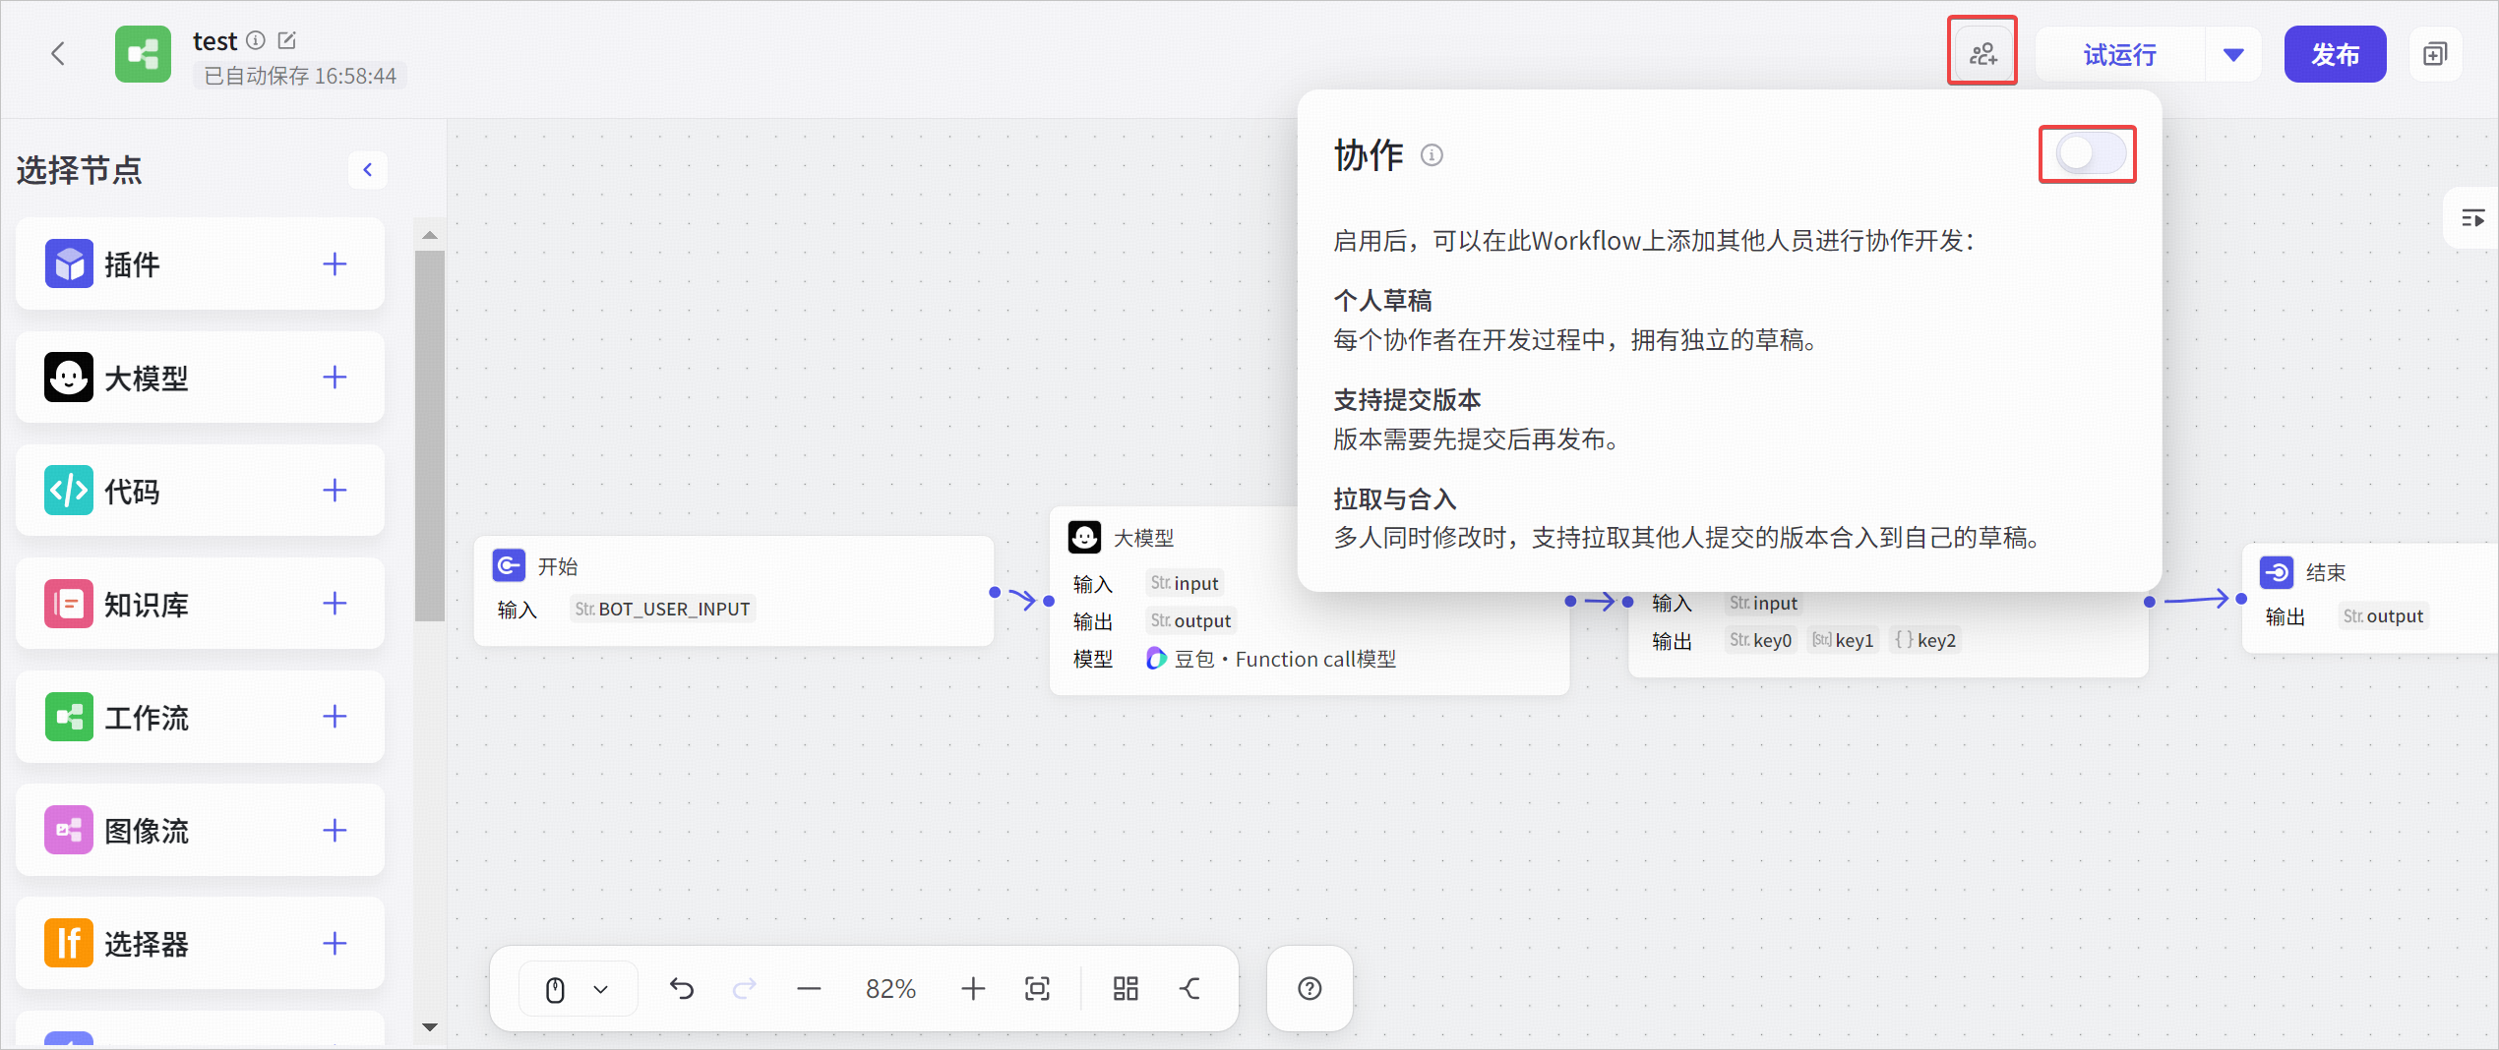The height and width of the screenshot is (1050, 2499).
Task: Click the BOT_USER_INPUT variable tag
Action: [662, 609]
